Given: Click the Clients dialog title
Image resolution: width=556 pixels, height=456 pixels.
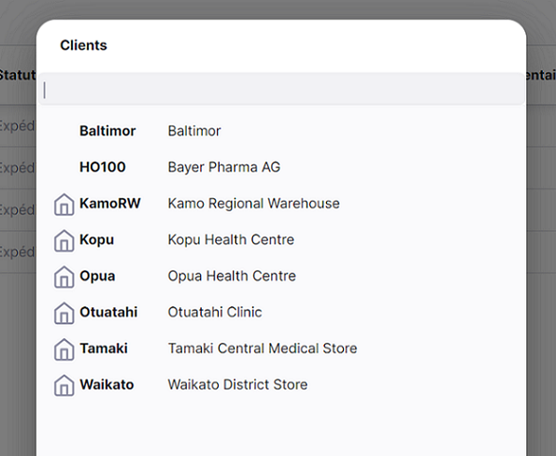Looking at the screenshot, I should tap(84, 46).
